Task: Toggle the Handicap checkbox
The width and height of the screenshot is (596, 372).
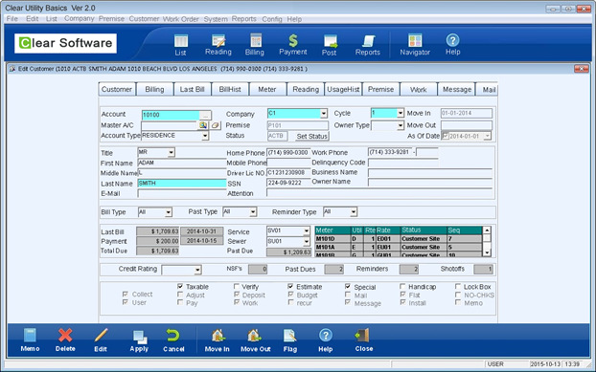Action: (402, 286)
